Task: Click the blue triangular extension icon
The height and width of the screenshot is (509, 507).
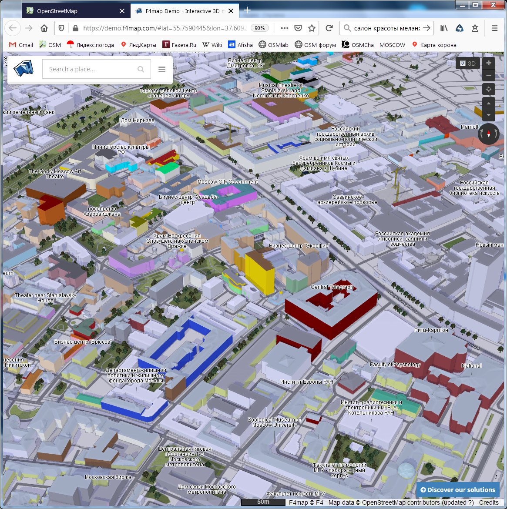Action: point(459,28)
